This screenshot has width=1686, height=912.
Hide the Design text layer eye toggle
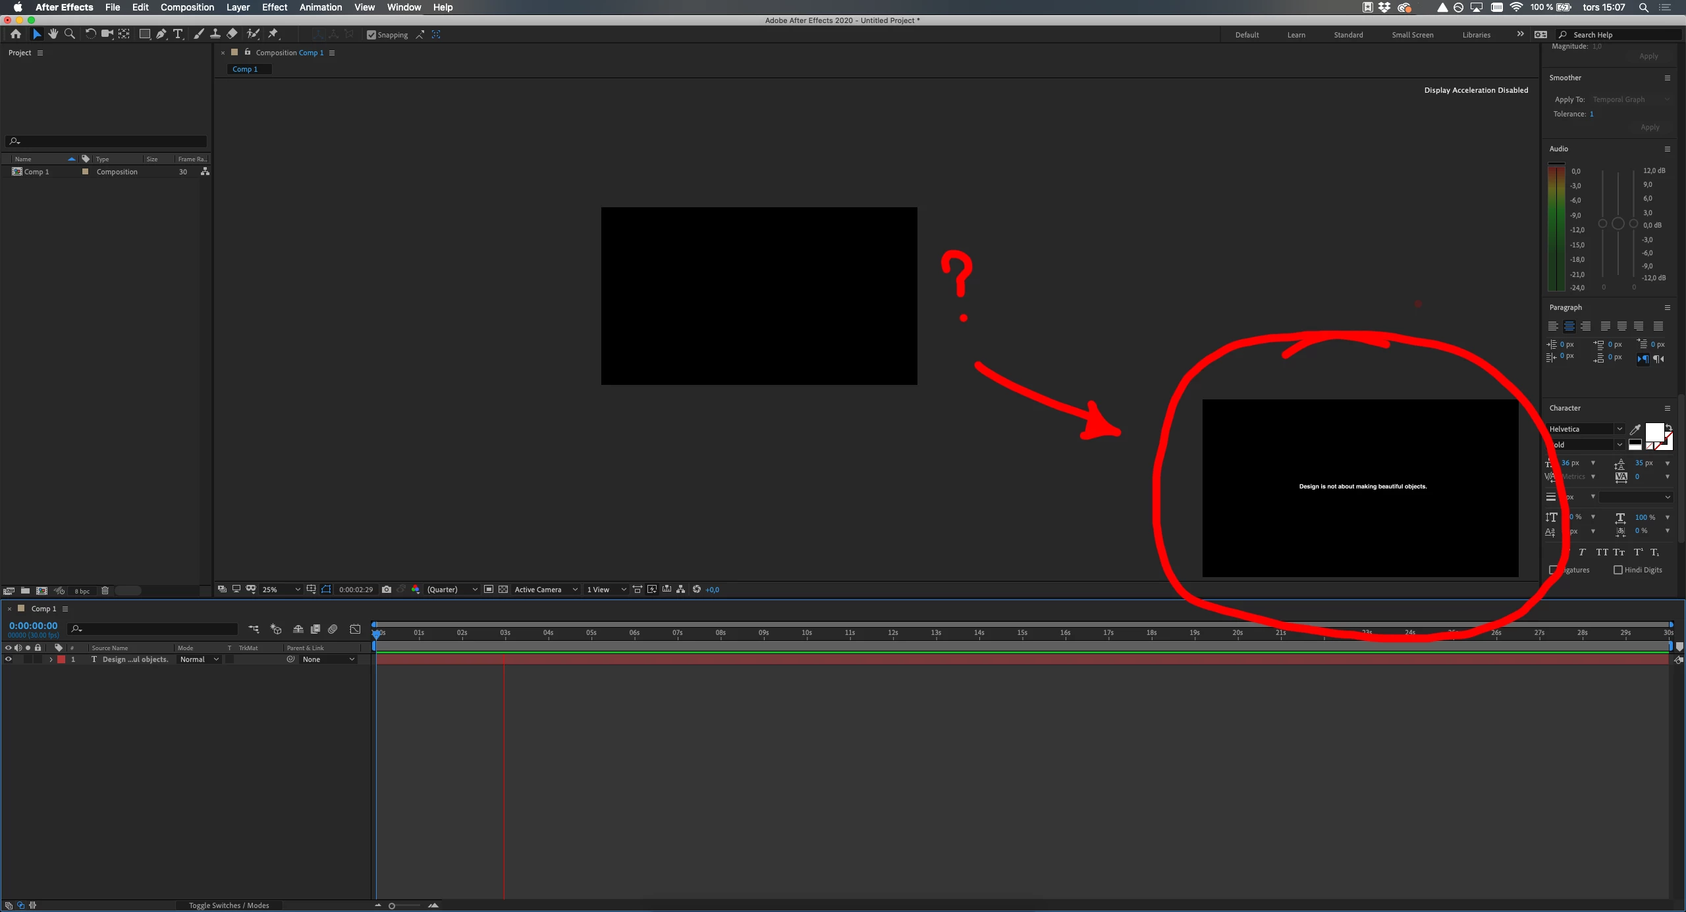9,659
